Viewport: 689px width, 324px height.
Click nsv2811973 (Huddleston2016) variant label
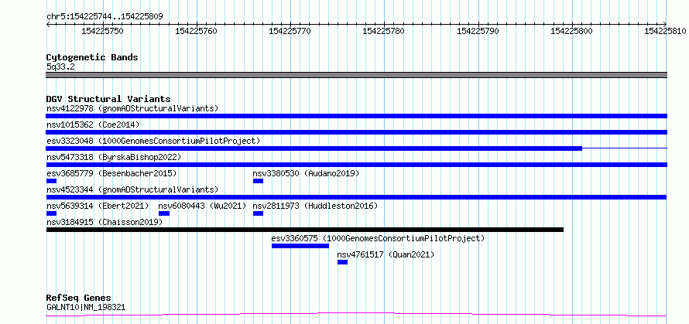tap(315, 206)
